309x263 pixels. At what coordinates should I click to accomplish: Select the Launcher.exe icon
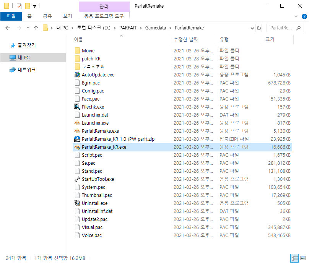pos(77,123)
